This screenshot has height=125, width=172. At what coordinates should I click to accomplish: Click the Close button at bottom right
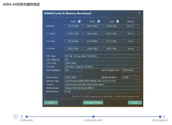pyautogui.click(x=135, y=102)
